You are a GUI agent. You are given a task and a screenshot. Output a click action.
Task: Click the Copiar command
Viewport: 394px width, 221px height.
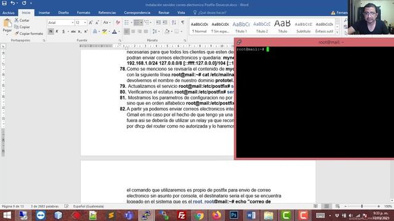[22, 27]
